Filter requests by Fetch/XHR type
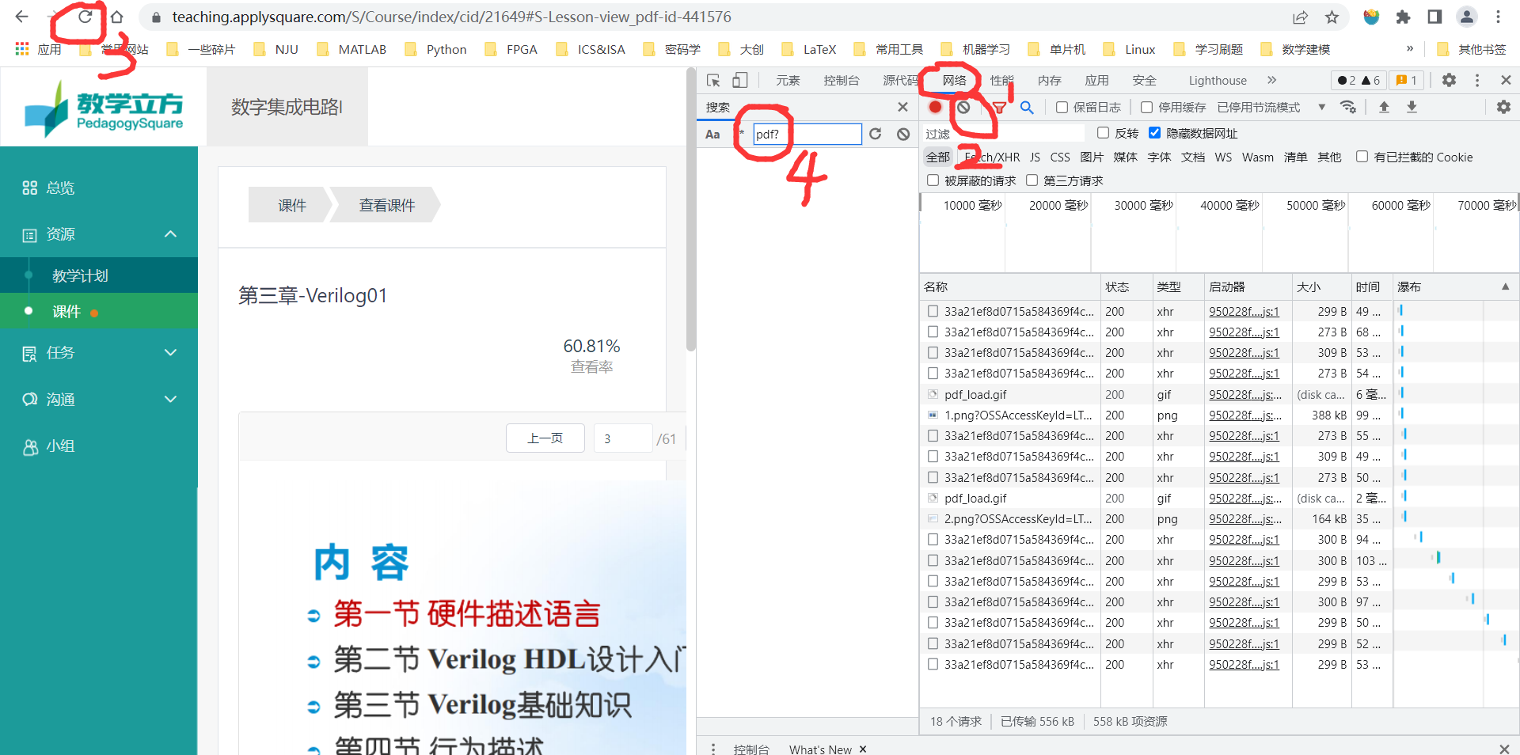Image resolution: width=1520 pixels, height=755 pixels. (x=990, y=157)
